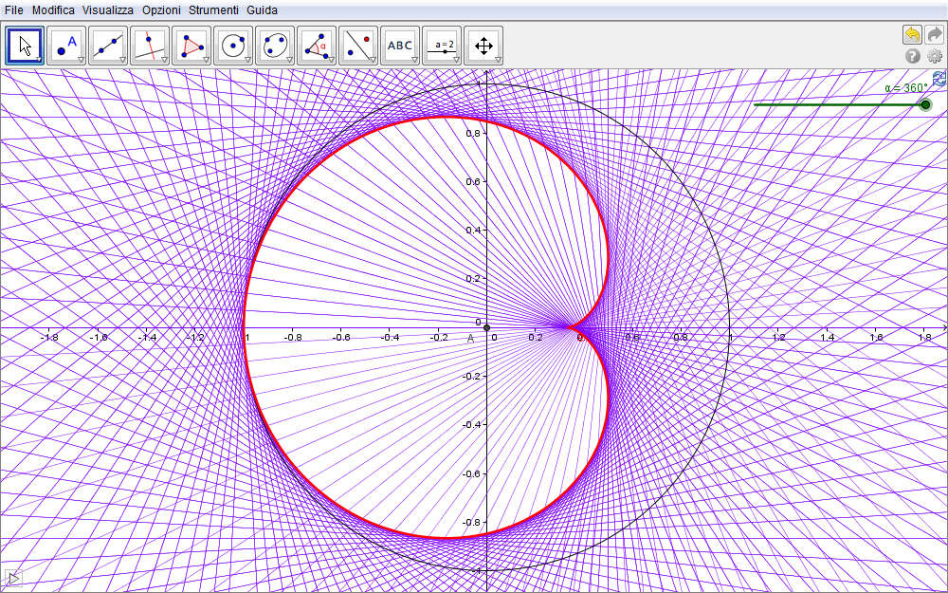
Task: Select the Reflect about Line tool
Action: 358,46
